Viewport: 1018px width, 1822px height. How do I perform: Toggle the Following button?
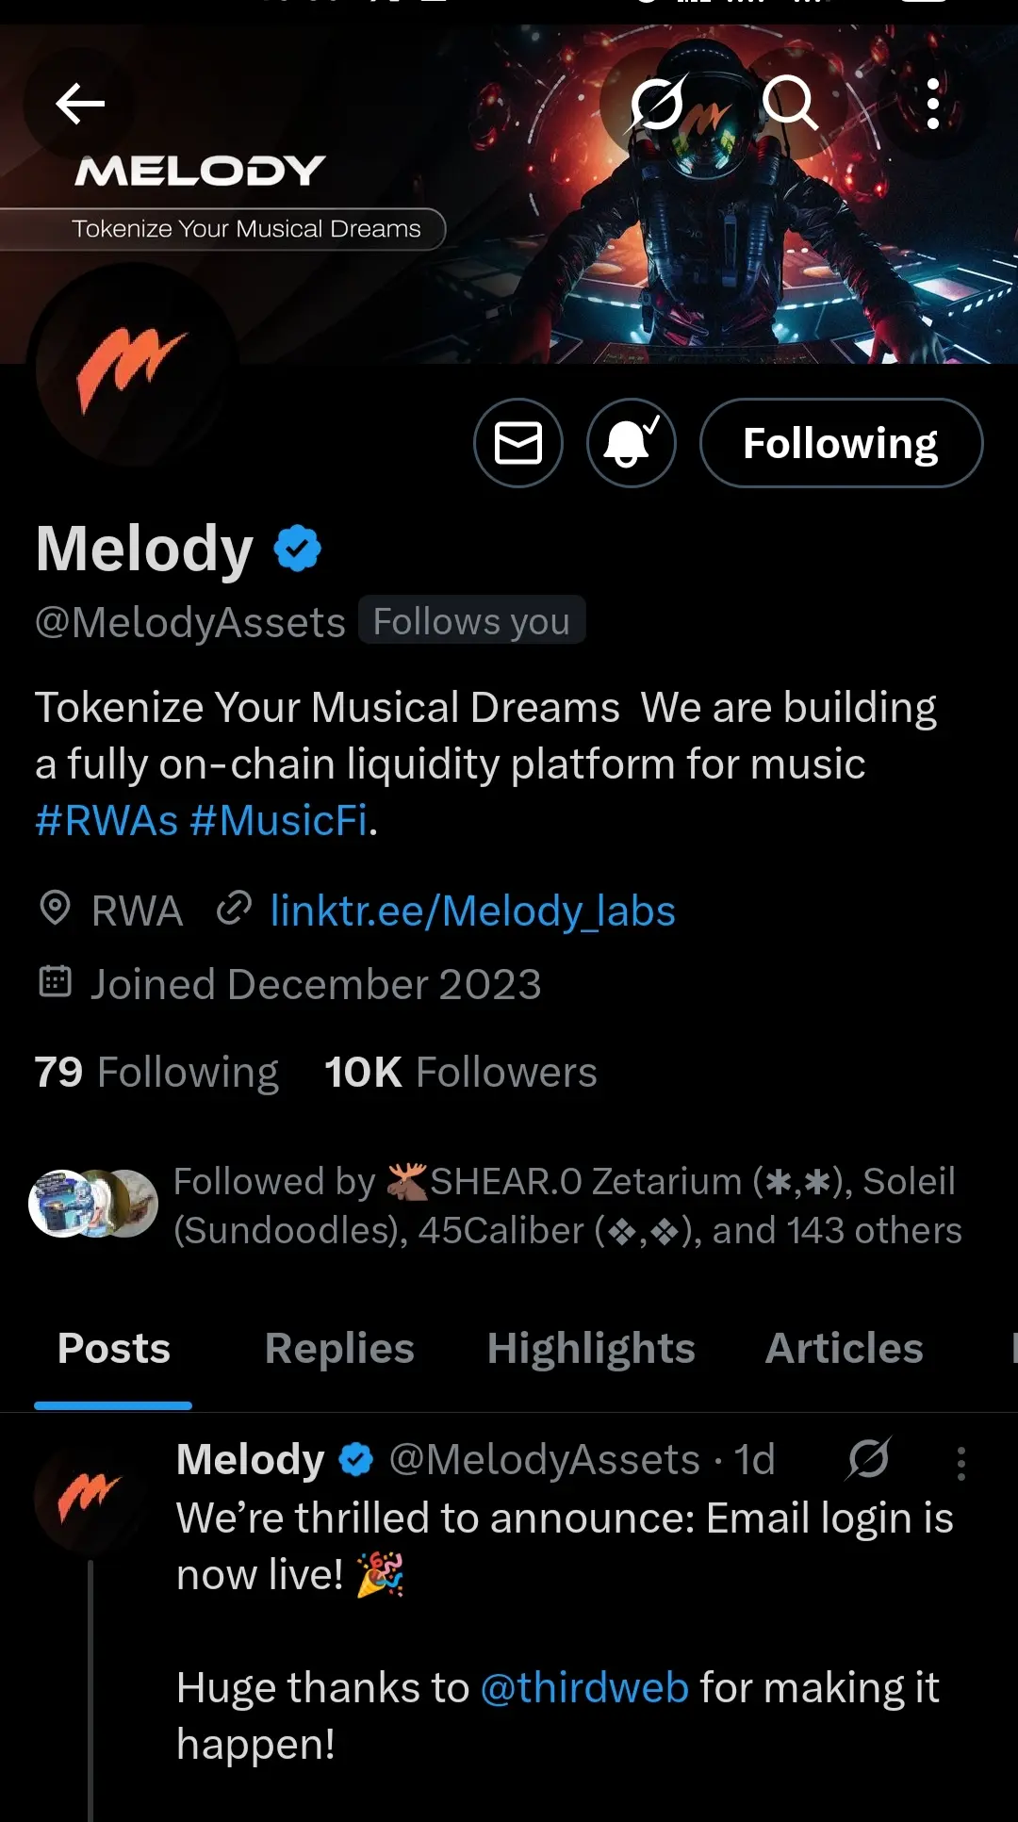point(841,443)
